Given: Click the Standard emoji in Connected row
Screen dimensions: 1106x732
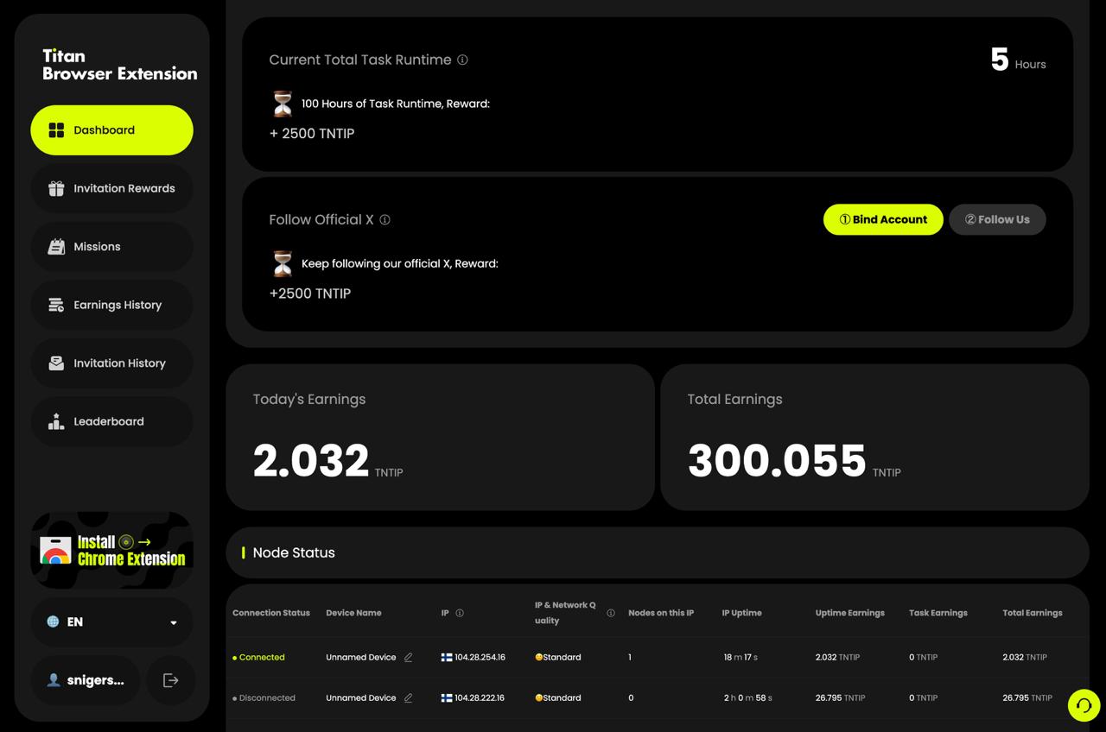Looking at the screenshot, I should (x=538, y=658).
